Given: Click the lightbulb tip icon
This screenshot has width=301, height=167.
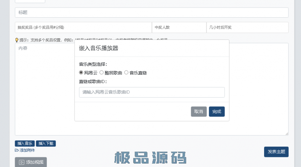Looking at the screenshot, I should click(17, 40).
